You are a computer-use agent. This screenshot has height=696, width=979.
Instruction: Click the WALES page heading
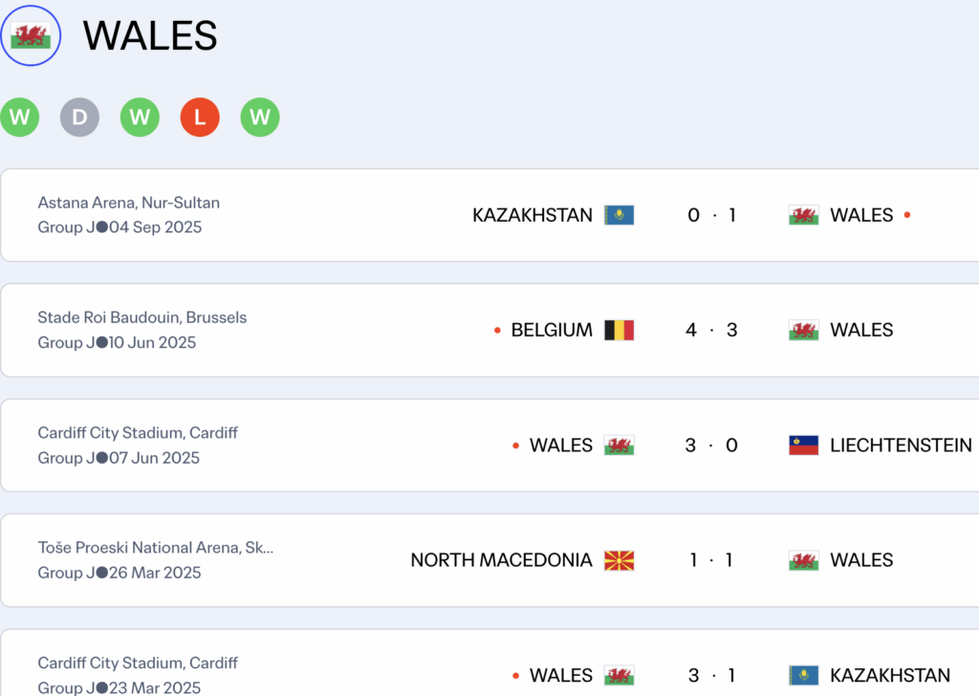point(150,35)
